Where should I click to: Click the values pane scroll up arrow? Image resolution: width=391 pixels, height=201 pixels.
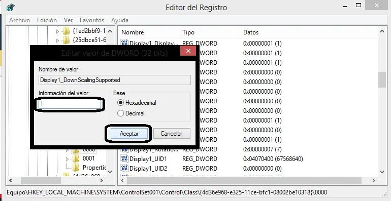point(382,31)
